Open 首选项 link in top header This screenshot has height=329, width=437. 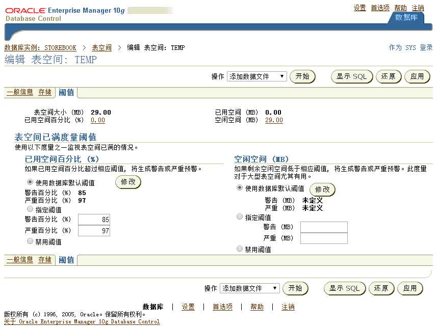tap(380, 8)
